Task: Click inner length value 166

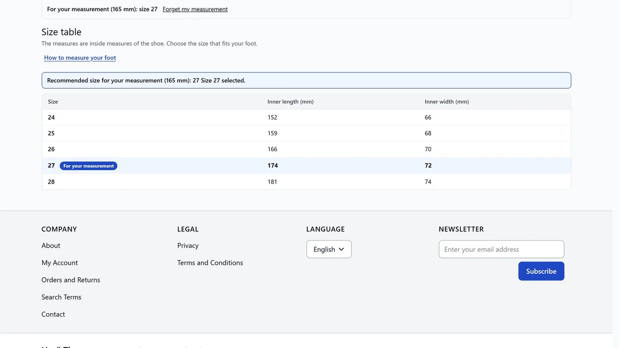Action: tap(272, 149)
